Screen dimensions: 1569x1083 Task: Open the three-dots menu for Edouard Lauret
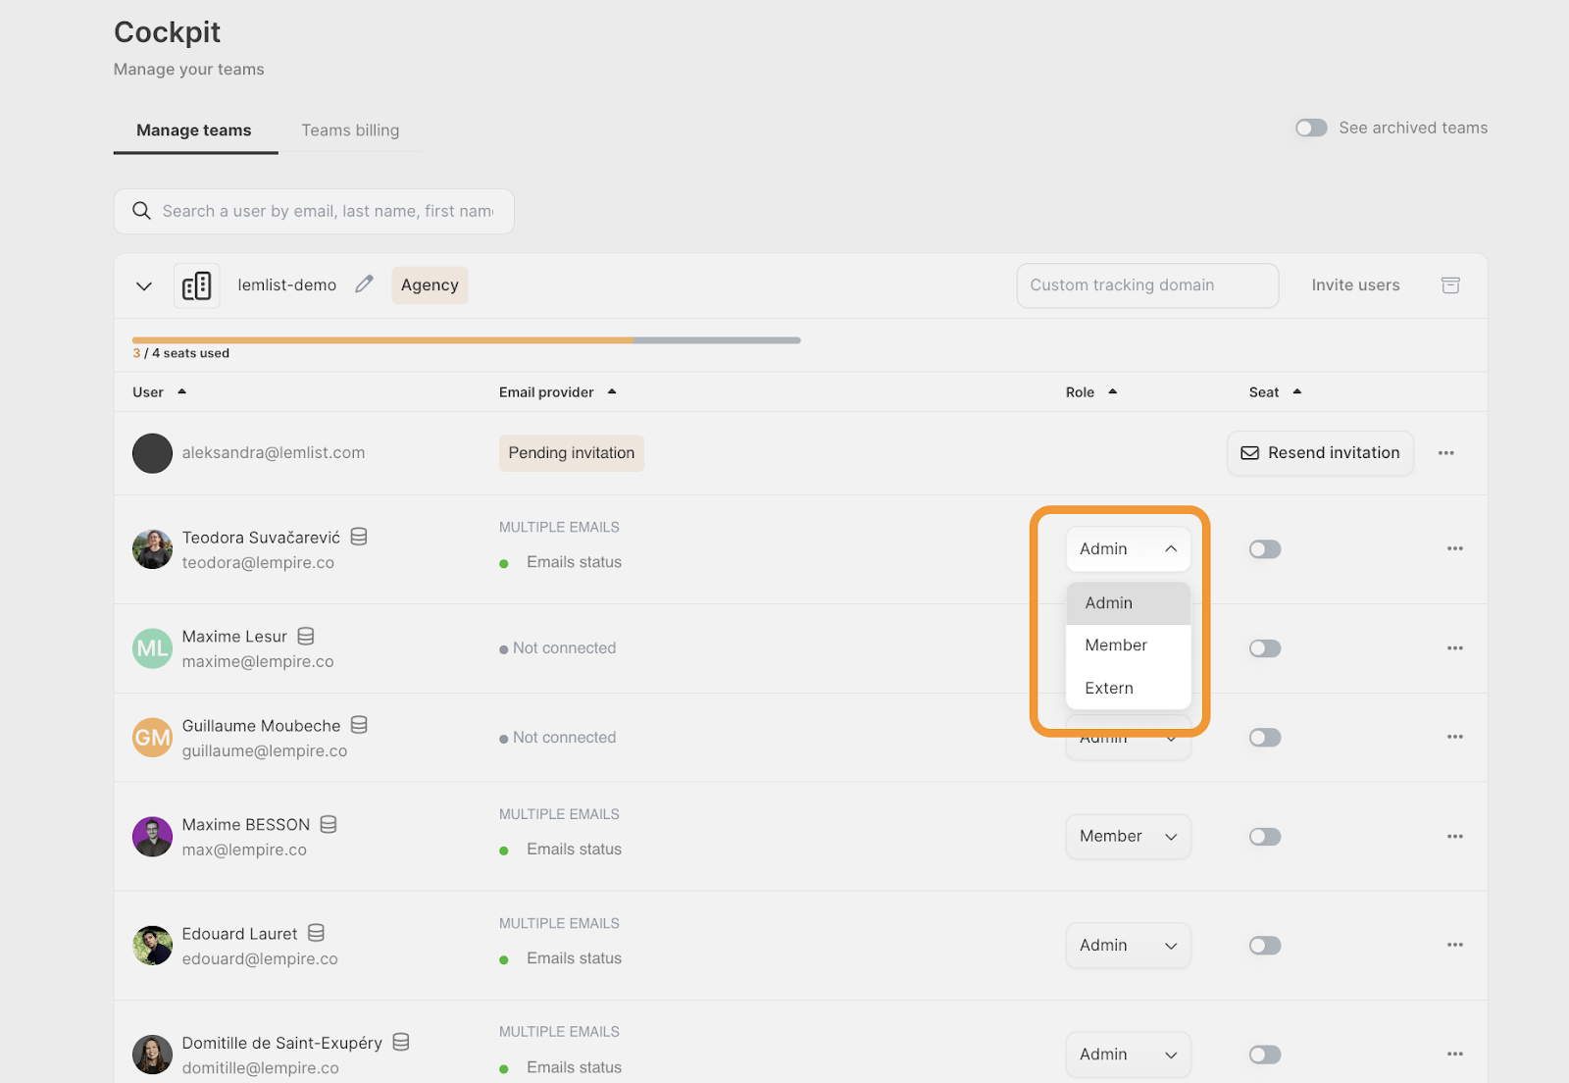(1454, 946)
